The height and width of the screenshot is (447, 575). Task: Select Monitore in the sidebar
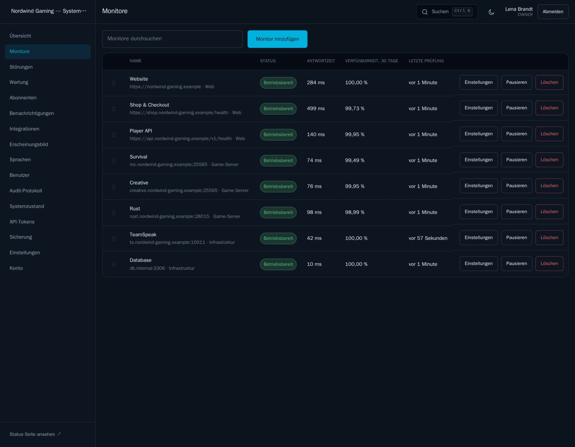click(x=48, y=51)
